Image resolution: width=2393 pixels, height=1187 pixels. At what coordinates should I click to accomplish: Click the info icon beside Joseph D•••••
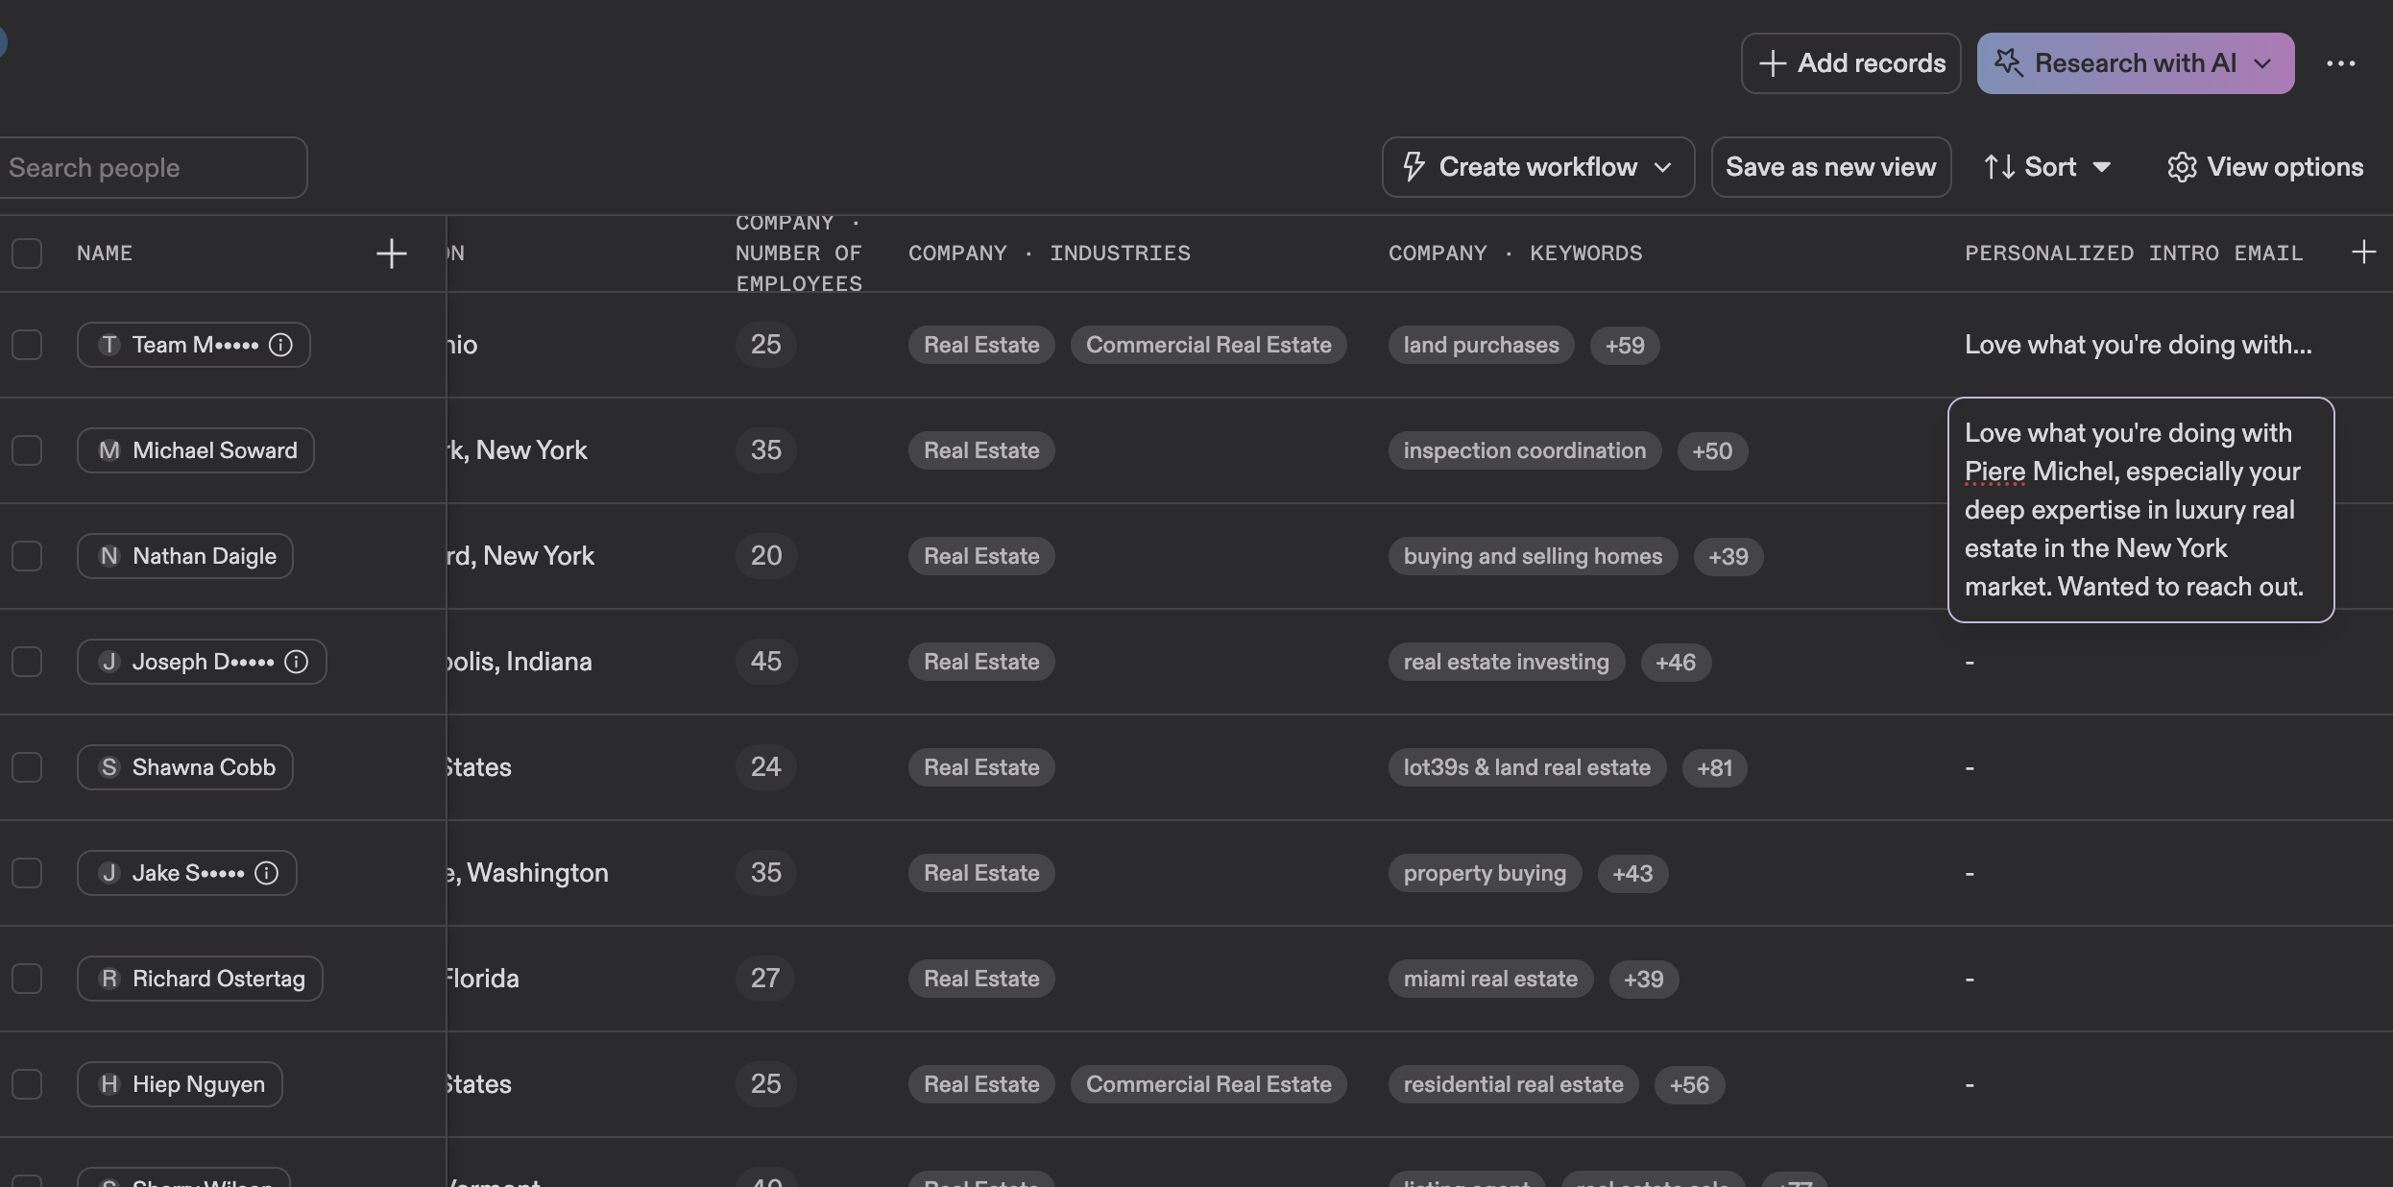[x=297, y=662]
